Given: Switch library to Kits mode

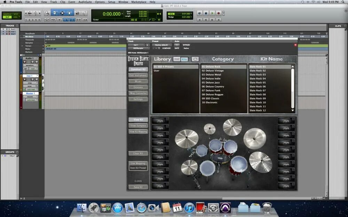Looking at the screenshot, I should [x=184, y=59].
